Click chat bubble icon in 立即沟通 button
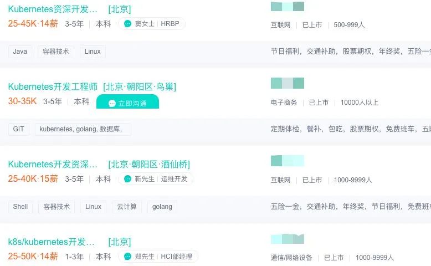Screen dimensions: 431x266 click(x=112, y=104)
